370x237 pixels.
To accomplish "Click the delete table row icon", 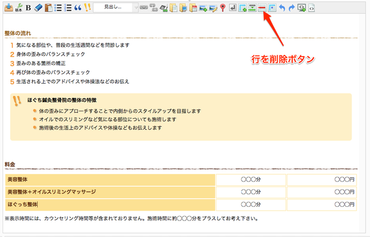I will click(x=262, y=8).
